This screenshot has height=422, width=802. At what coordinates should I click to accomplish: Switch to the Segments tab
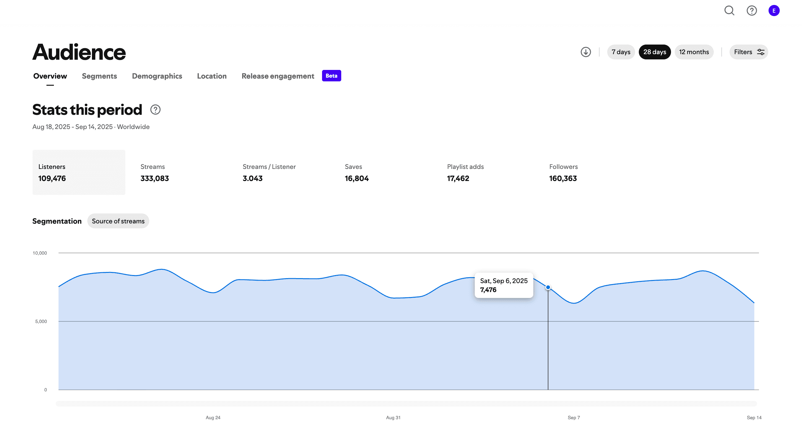click(99, 76)
